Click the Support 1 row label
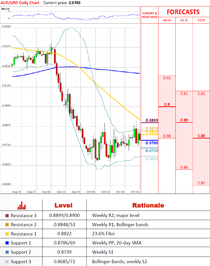Viewport: 210px width, 266px height. [21, 243]
